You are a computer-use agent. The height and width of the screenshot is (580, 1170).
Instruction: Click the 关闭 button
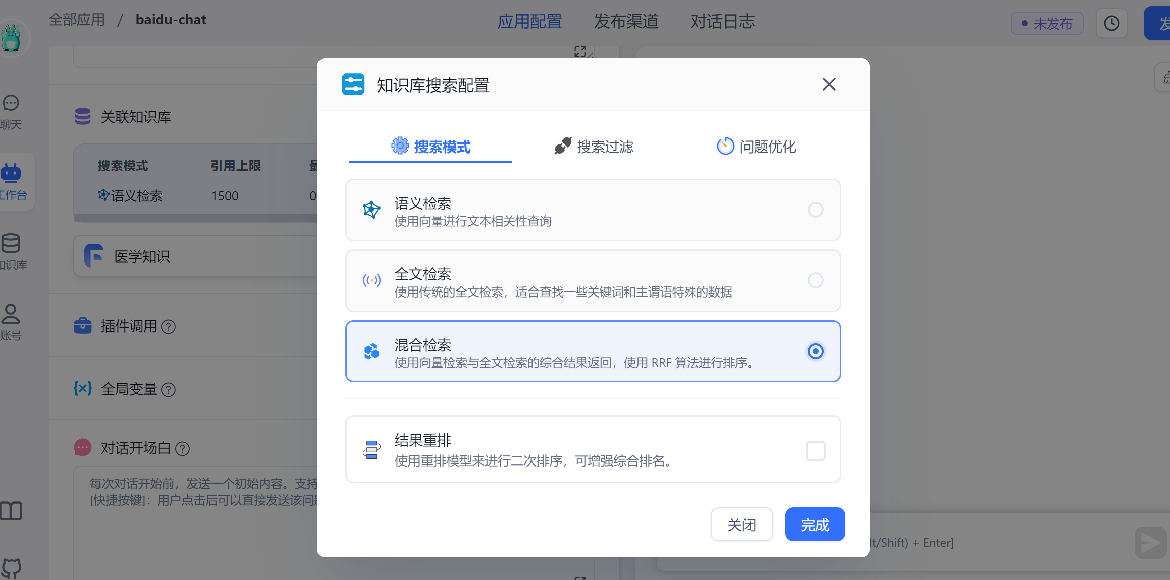[x=741, y=525]
